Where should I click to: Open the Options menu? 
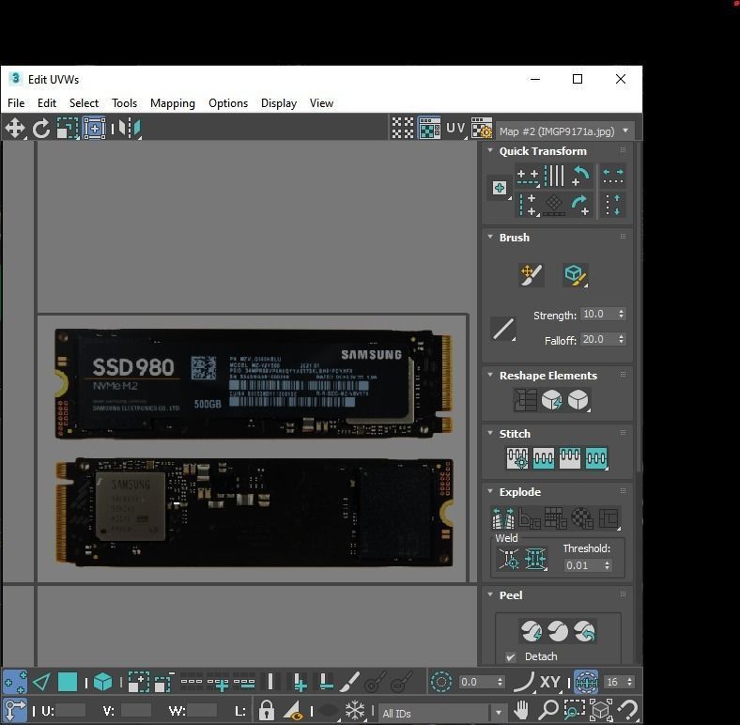pos(228,103)
